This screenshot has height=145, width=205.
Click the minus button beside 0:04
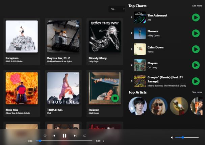pos(25,141)
